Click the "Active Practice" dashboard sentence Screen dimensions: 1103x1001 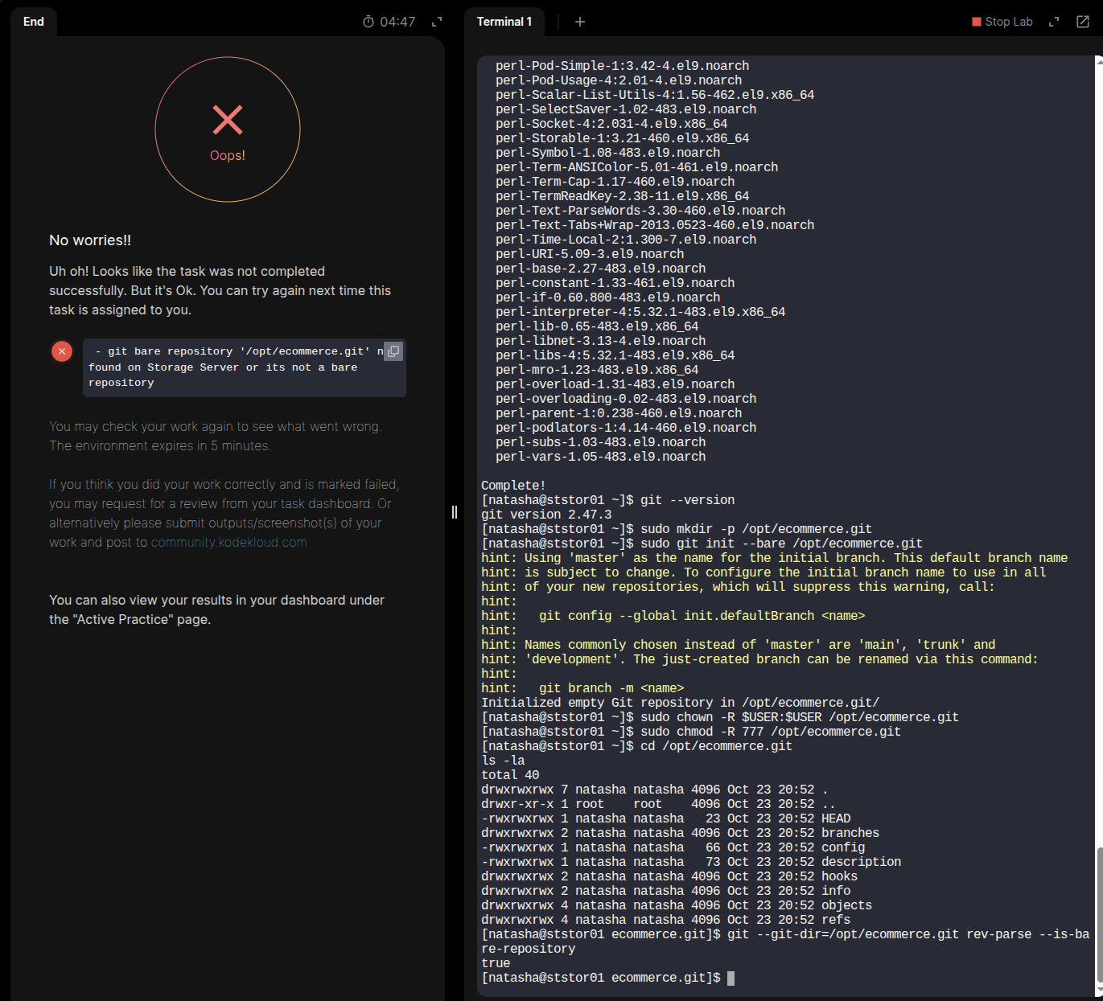point(217,609)
